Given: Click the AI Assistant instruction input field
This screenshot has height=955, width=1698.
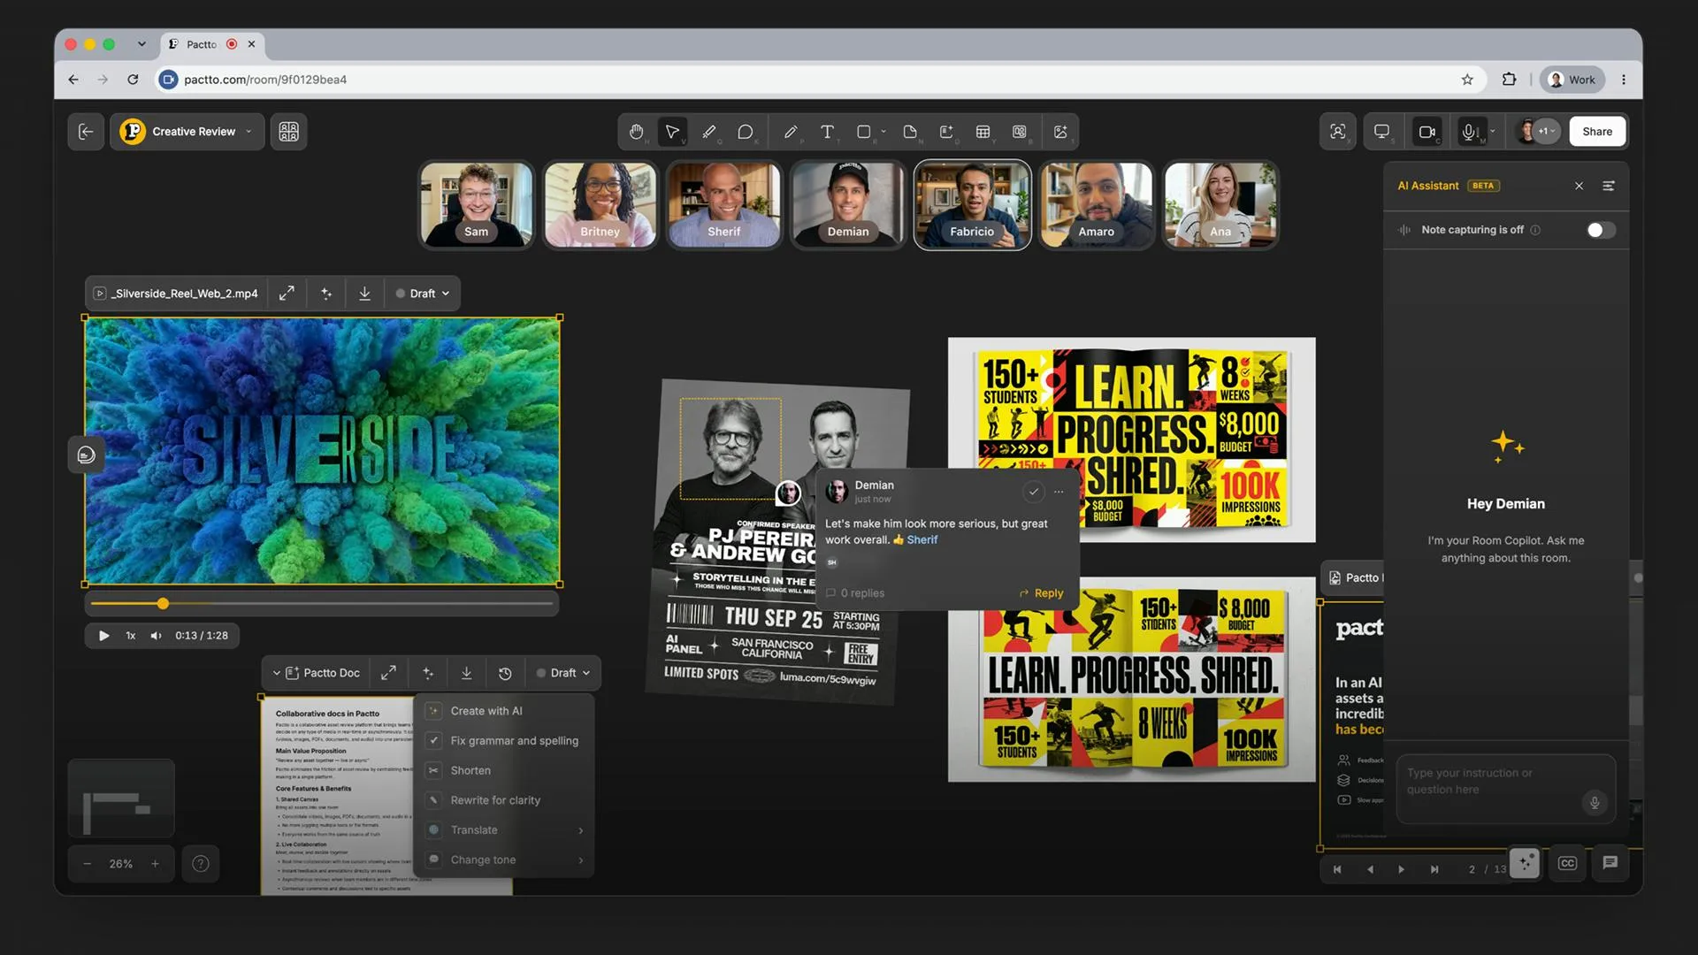Looking at the screenshot, I should [1505, 789].
